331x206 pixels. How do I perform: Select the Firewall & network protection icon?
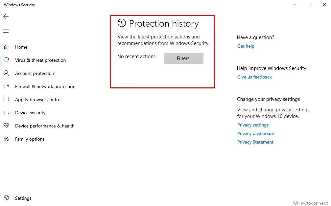pos(6,86)
